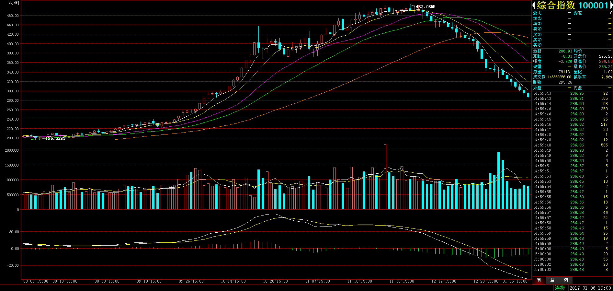Click the 09-26 15:00 time axis label
613x291 pixels.
point(191,281)
